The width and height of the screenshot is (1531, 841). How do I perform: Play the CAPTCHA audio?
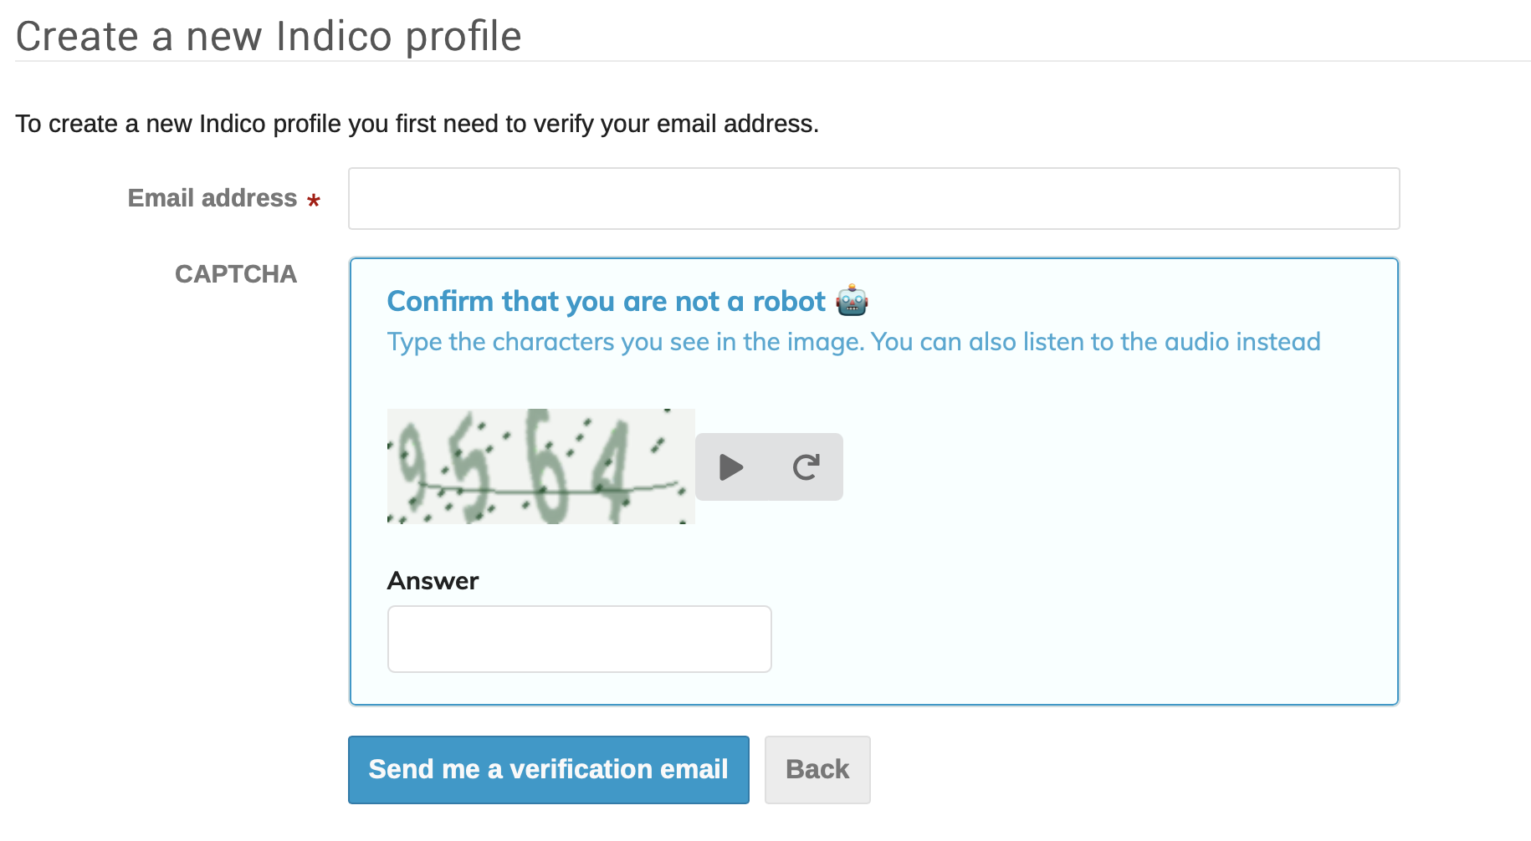[731, 466]
